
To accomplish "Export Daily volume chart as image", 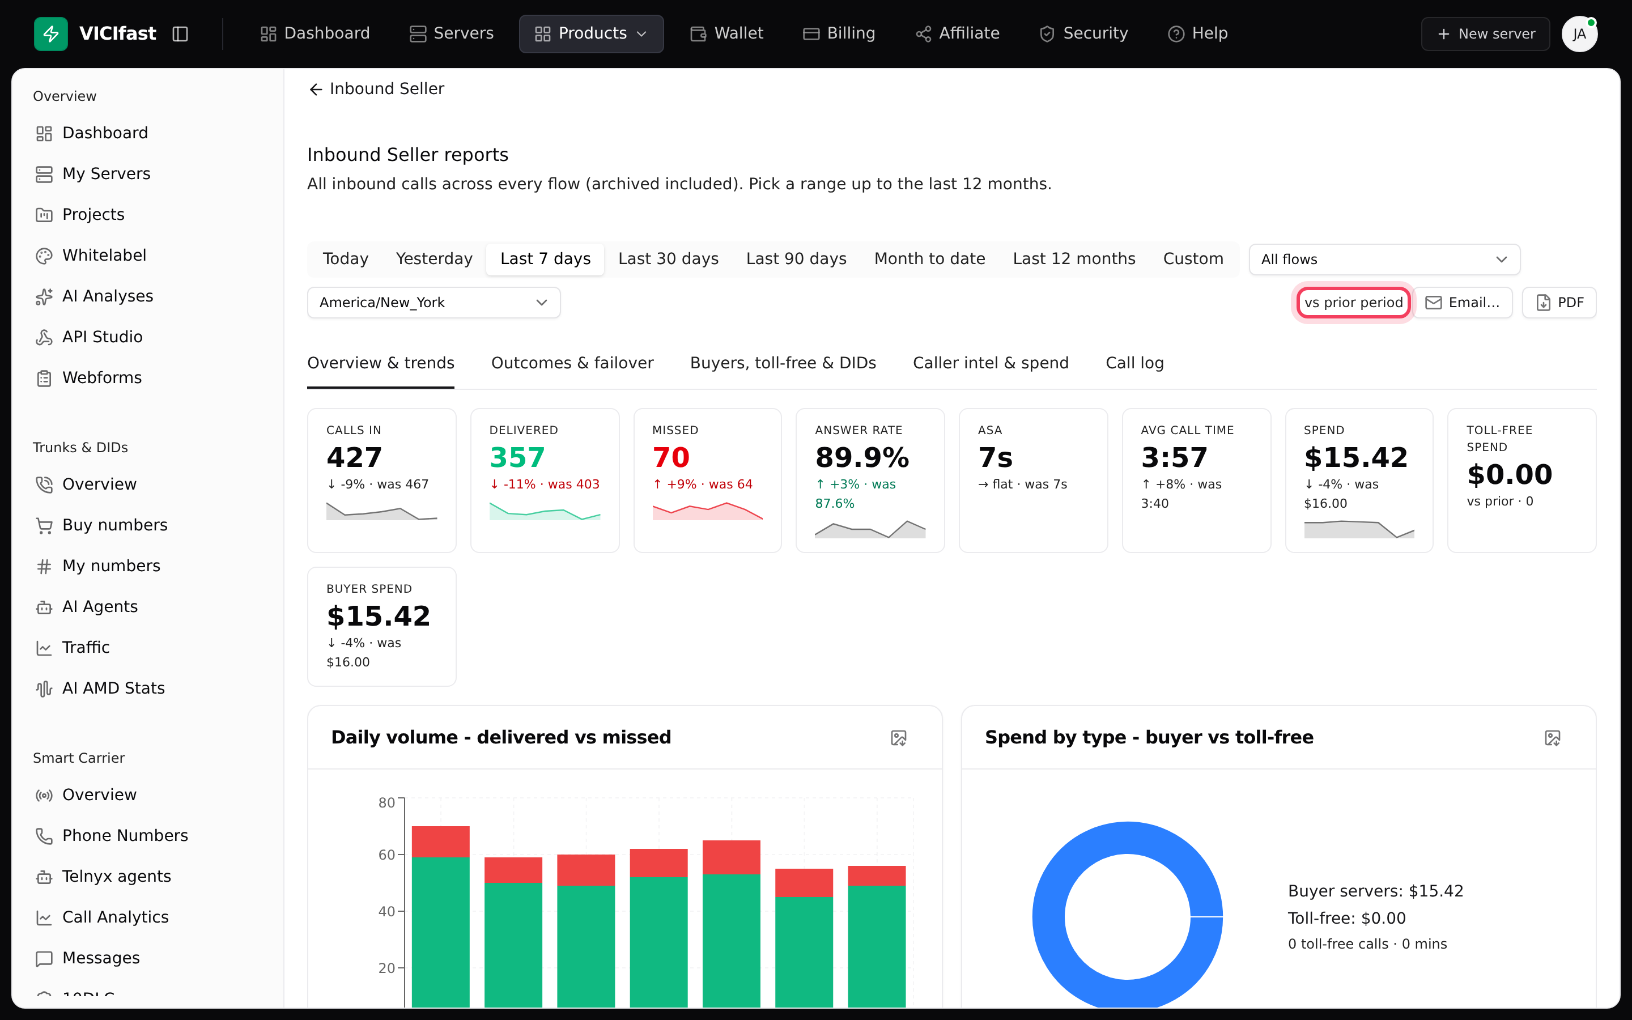I will (x=898, y=738).
